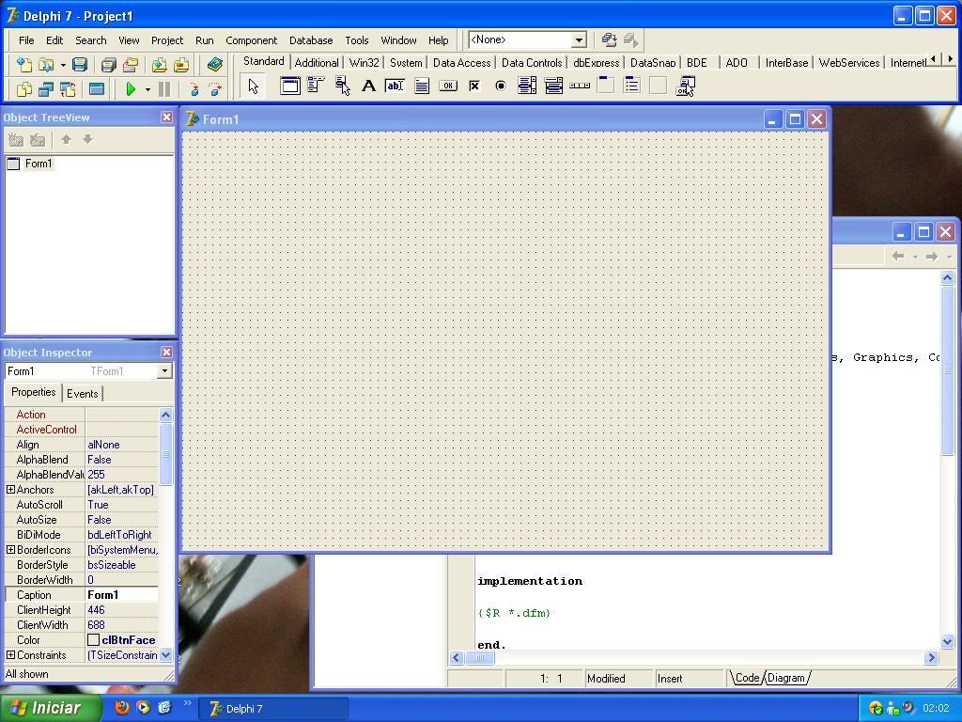Open Object Inspector Form1 component dropdown
The image size is (962, 722).
click(x=164, y=370)
